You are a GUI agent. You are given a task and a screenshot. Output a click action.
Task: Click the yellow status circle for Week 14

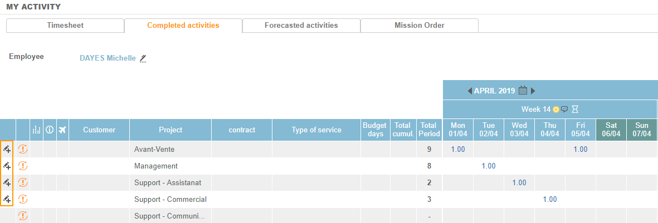coord(555,109)
